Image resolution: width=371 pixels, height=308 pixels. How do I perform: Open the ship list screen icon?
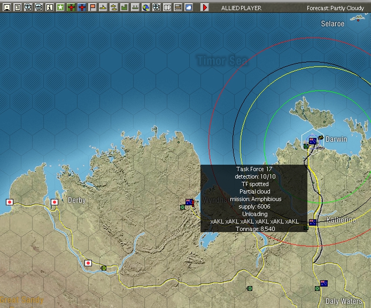tap(39, 7)
